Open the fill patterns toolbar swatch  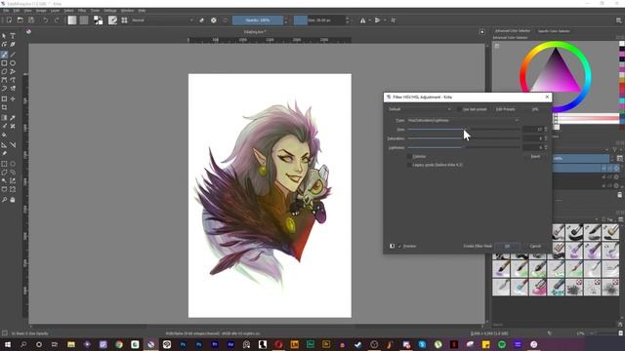point(84,20)
